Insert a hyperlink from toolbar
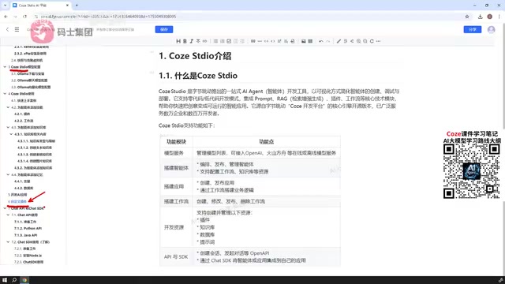This screenshot has width=505, height=284. (205, 41)
